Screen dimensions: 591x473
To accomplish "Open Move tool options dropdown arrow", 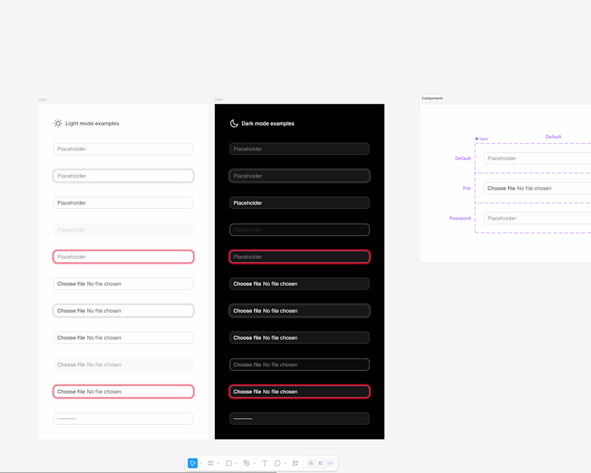I will pos(200,463).
